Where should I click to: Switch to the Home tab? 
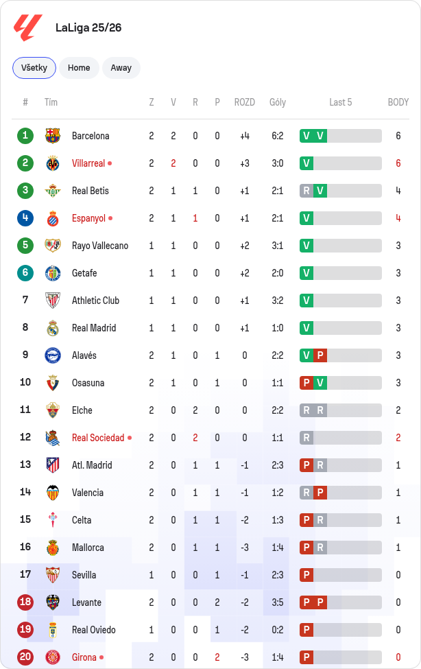click(79, 68)
